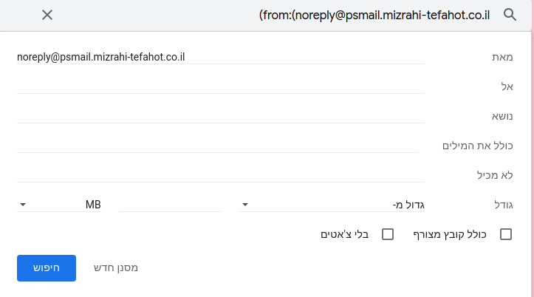Click the נושא field label
Screen dimensions: 534x297
tap(502, 116)
